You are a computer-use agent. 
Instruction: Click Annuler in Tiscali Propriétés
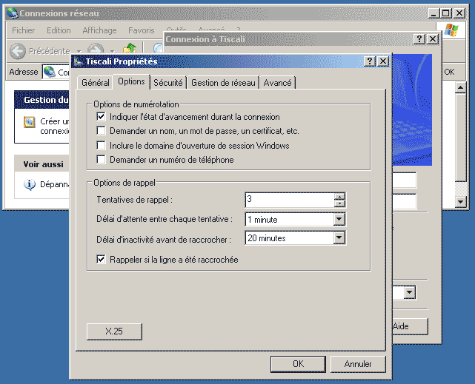click(358, 364)
